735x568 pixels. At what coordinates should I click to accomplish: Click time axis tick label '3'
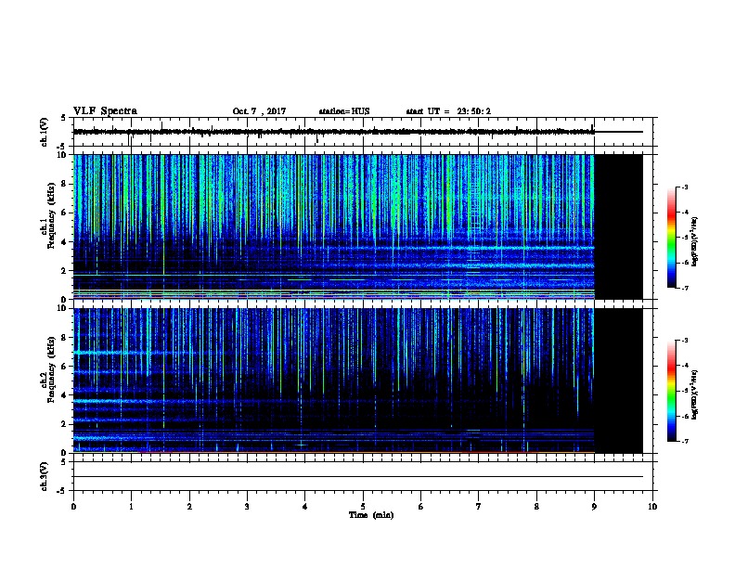tap(247, 507)
